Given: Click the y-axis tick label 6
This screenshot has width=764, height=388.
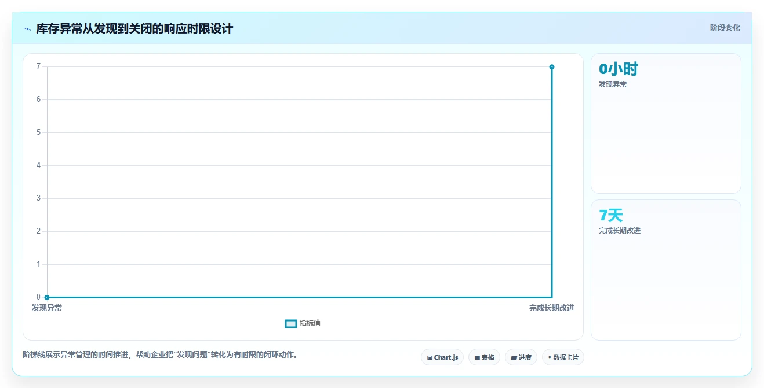Looking at the screenshot, I should click(38, 99).
